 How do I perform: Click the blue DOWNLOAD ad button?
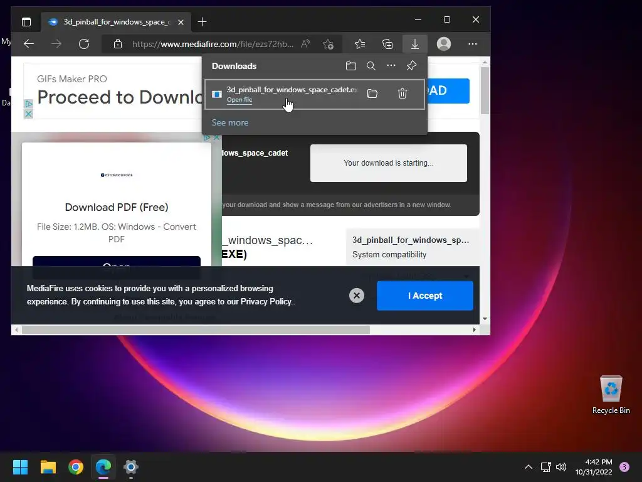tap(448, 90)
